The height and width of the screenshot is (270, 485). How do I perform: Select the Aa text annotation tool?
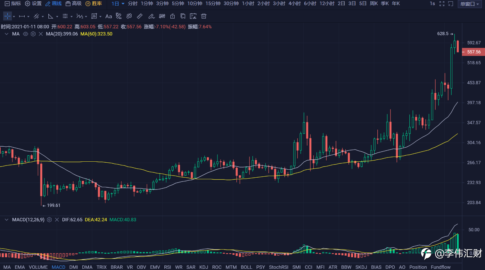tap(109, 16)
